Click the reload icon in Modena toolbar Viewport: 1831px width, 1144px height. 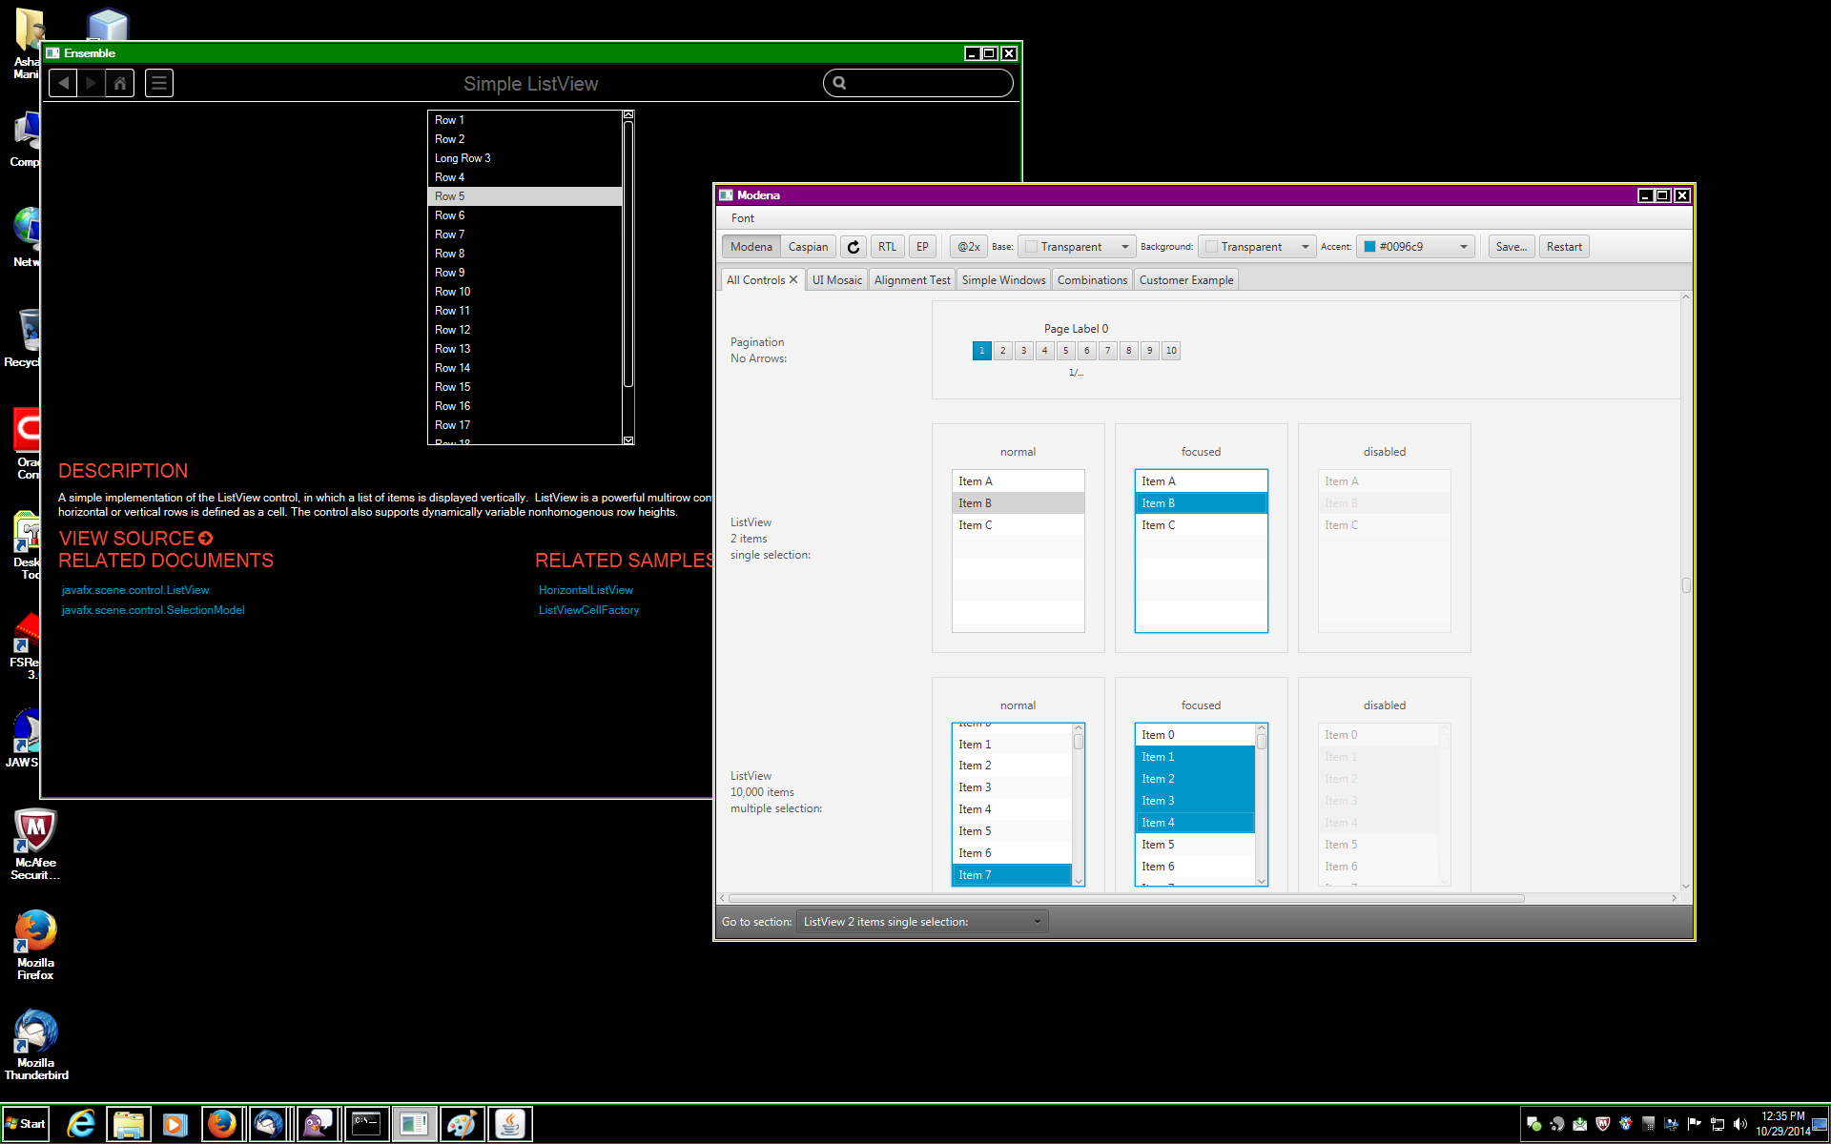tap(854, 247)
